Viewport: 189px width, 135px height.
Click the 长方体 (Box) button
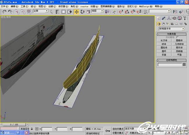pyautogui.click(x=164, y=40)
